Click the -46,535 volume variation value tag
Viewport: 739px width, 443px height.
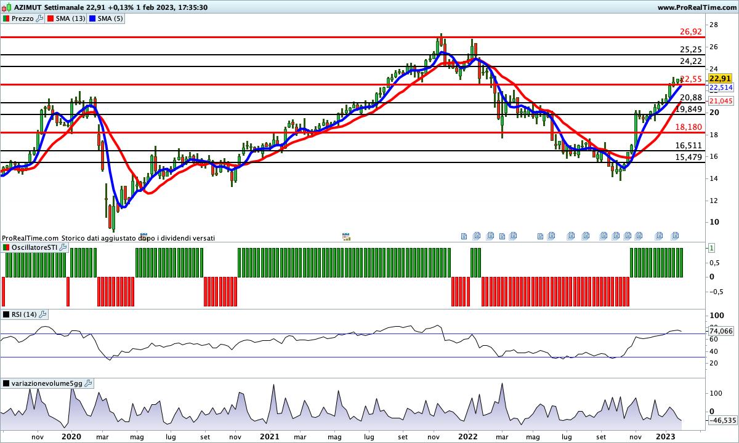[x=722, y=420]
